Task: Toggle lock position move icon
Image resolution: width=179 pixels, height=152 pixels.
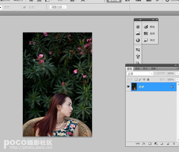Action: coord(144,79)
